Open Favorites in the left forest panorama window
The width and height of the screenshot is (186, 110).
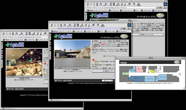(22, 34)
